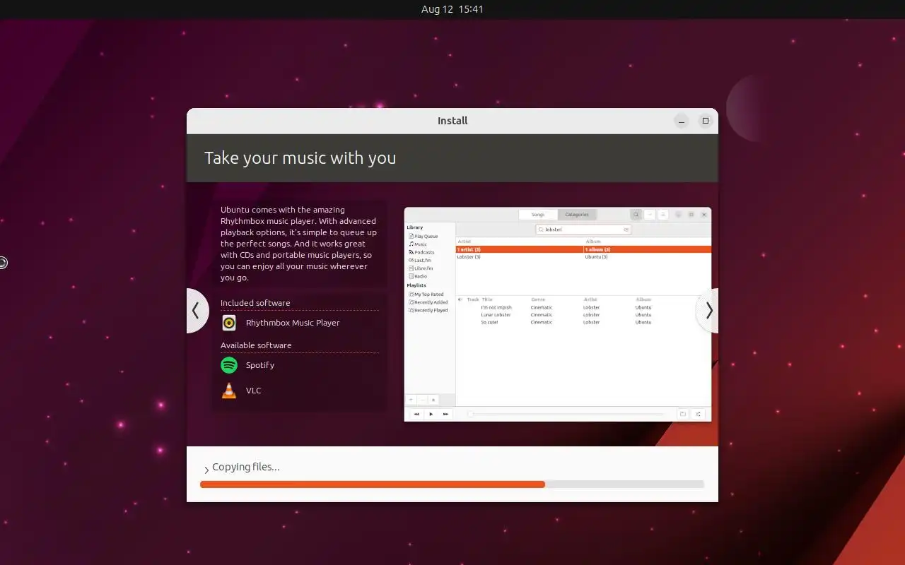Click the Copying files status text
Screen dimensions: 905x565
(246, 467)
